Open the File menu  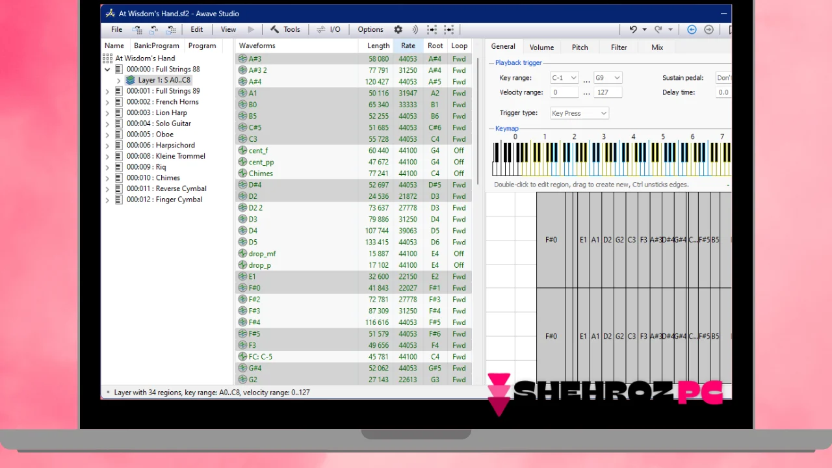[116, 29]
